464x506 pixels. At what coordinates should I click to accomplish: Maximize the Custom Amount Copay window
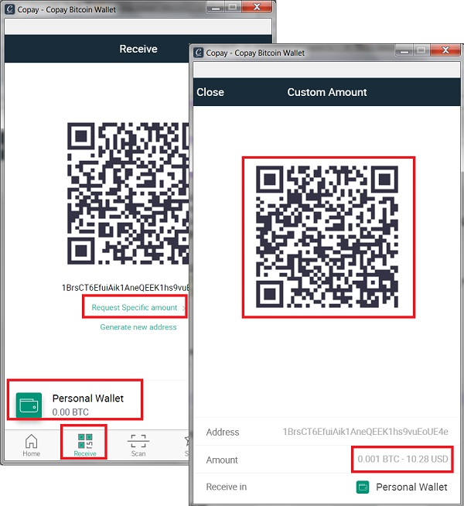click(421, 51)
